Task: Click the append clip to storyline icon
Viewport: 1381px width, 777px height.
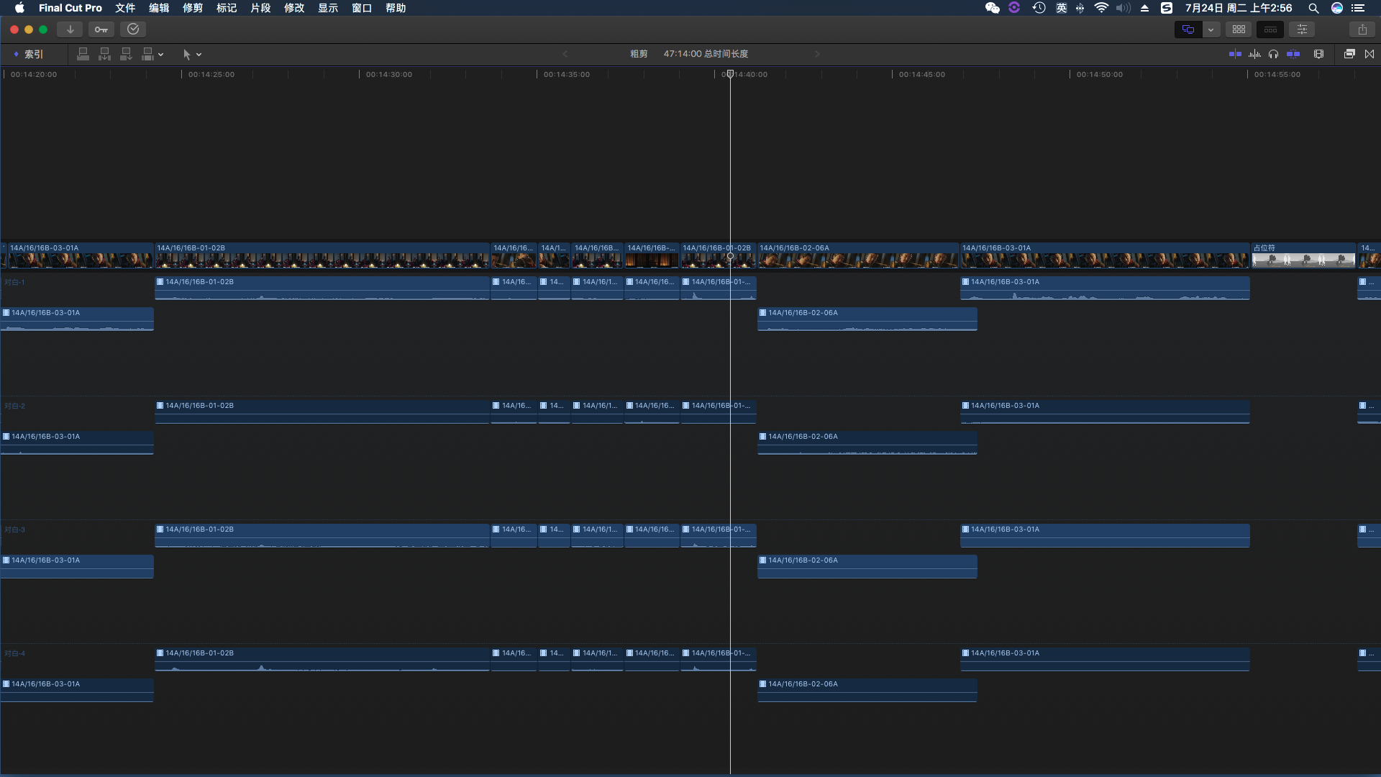Action: [x=126, y=54]
